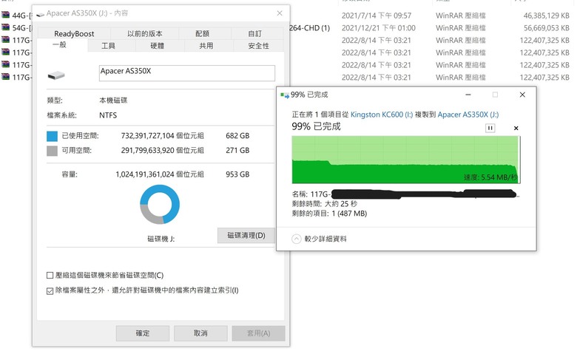Viewport: 577px width, 351px height.
Task: Click the 套用(A) button
Action: click(258, 333)
